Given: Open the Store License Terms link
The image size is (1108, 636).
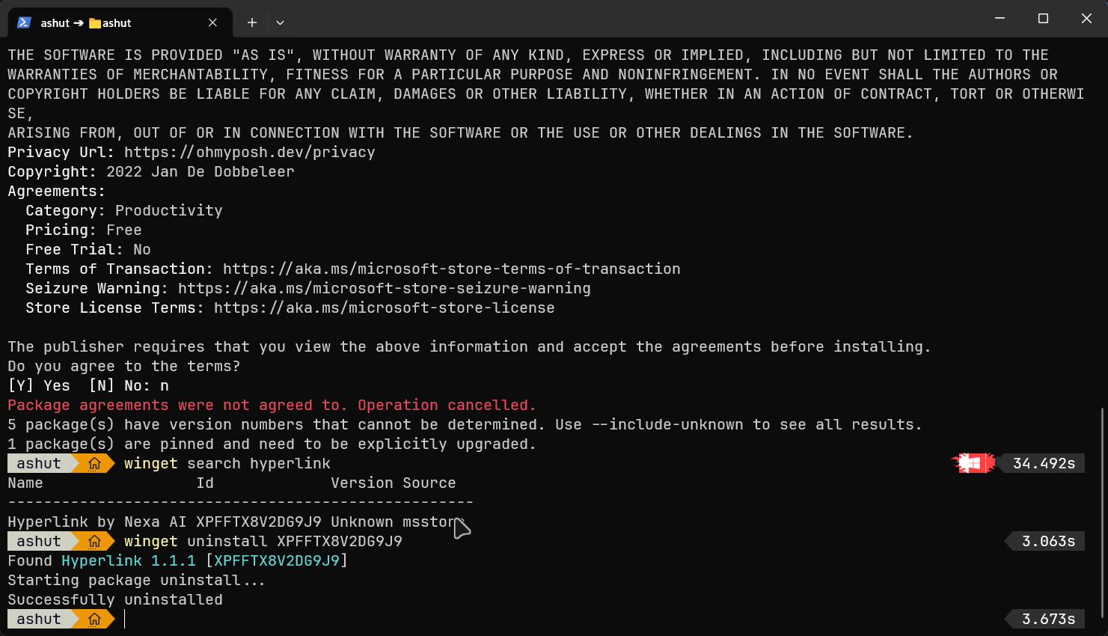Looking at the screenshot, I should tap(384, 308).
